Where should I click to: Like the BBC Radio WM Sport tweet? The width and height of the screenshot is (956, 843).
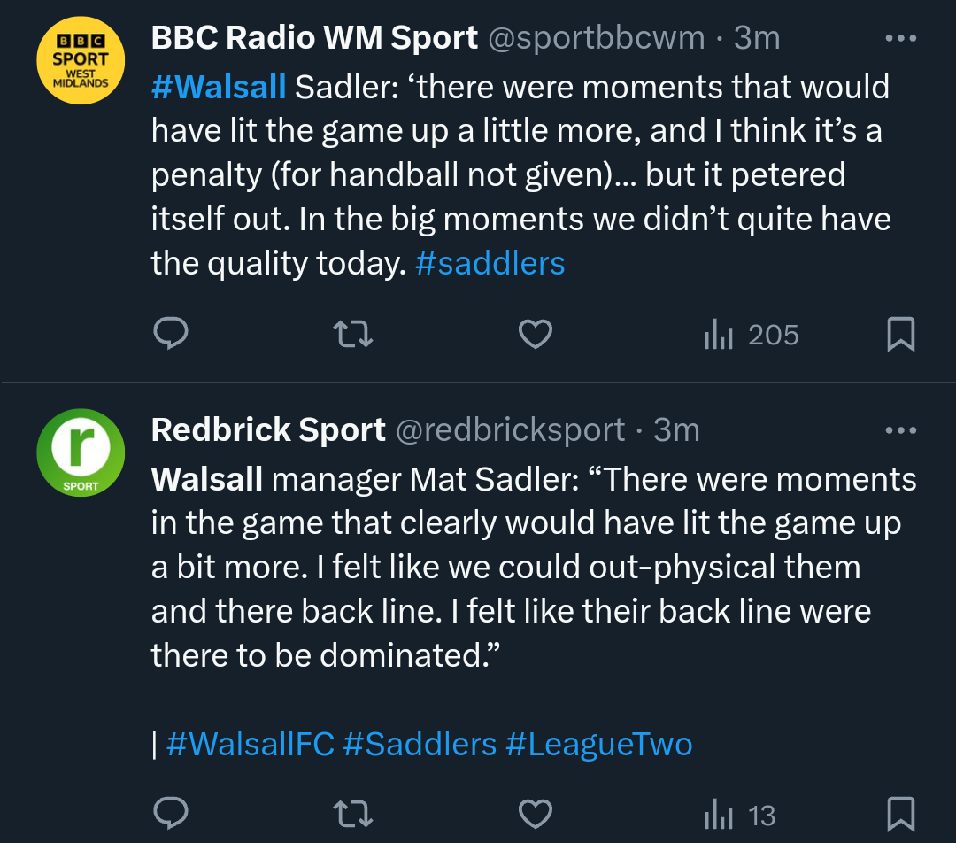click(535, 335)
